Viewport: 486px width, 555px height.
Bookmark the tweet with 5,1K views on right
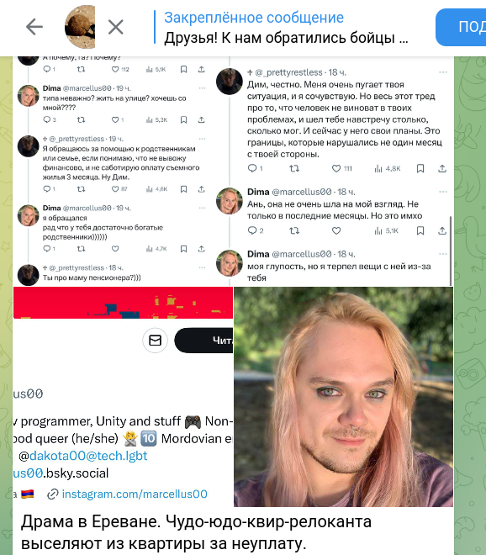[x=420, y=230]
